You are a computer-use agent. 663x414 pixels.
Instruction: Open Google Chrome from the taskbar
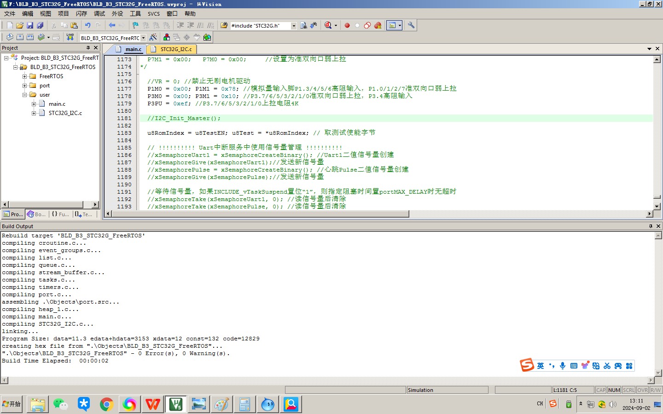click(106, 404)
